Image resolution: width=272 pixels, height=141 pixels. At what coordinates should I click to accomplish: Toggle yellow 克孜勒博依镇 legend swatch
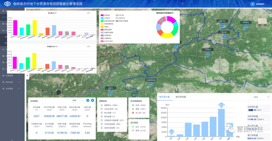tap(102, 24)
